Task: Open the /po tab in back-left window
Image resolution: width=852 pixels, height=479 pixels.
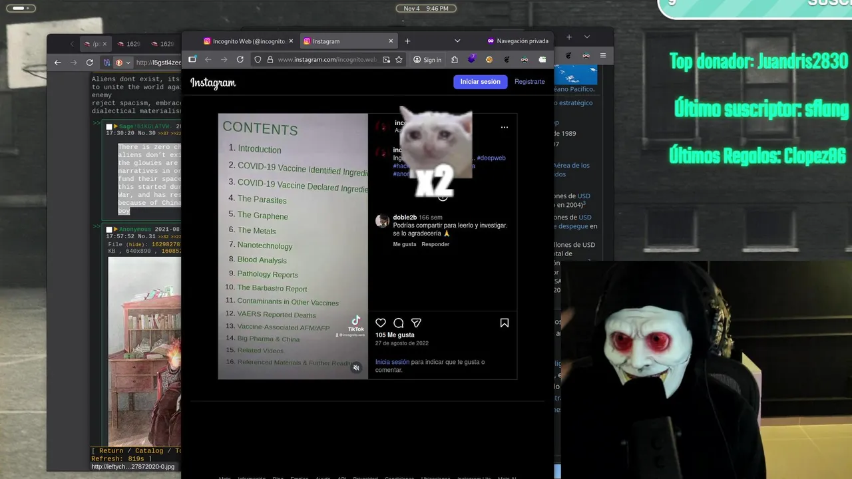Action: coord(95,44)
